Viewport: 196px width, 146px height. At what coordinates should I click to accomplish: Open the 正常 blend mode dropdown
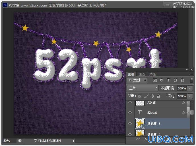(143, 88)
